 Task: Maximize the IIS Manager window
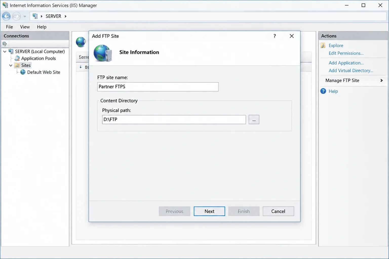[363, 5]
